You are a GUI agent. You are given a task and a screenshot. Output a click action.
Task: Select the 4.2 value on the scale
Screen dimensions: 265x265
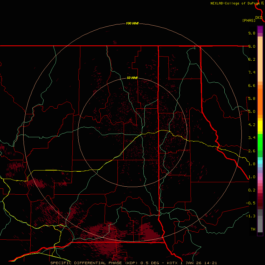pyautogui.click(x=252, y=125)
